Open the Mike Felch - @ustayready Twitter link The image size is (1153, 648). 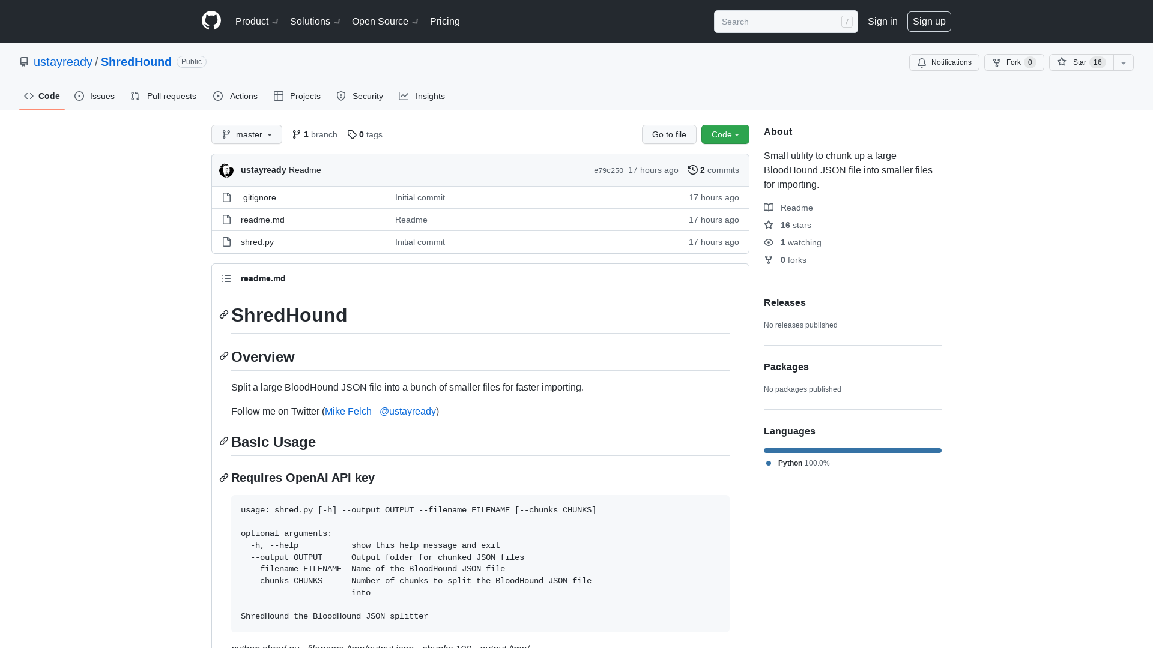click(x=380, y=411)
